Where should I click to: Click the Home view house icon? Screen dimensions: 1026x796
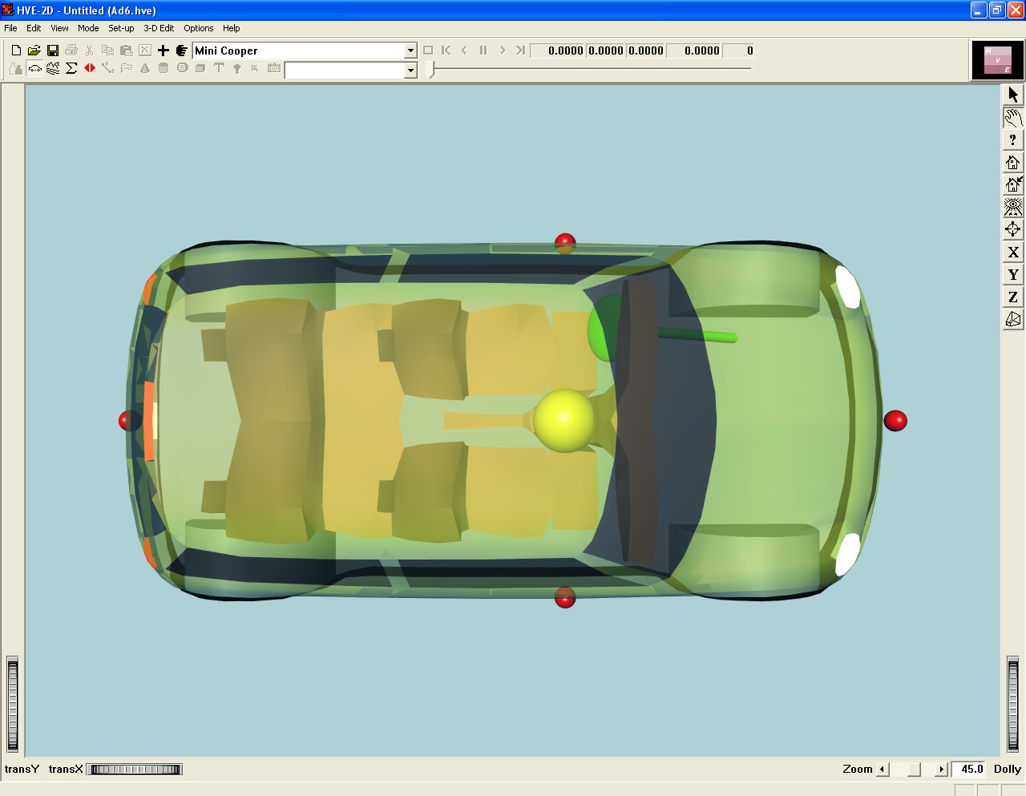coord(1013,162)
